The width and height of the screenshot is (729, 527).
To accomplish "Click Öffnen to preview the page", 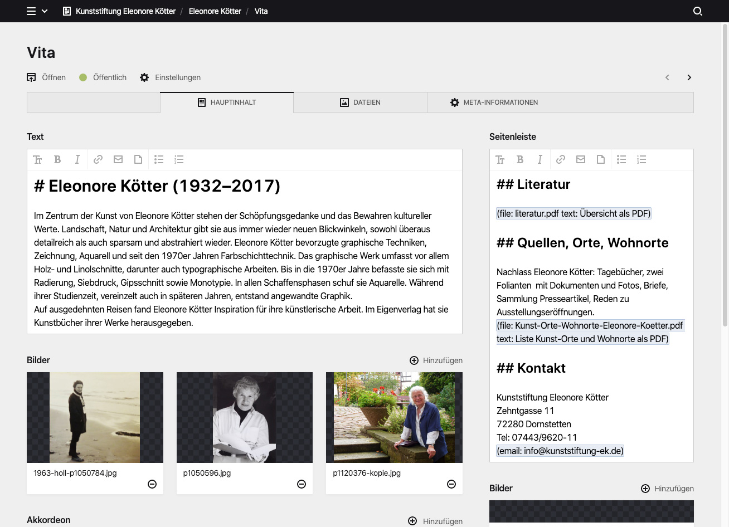I will tap(46, 77).
